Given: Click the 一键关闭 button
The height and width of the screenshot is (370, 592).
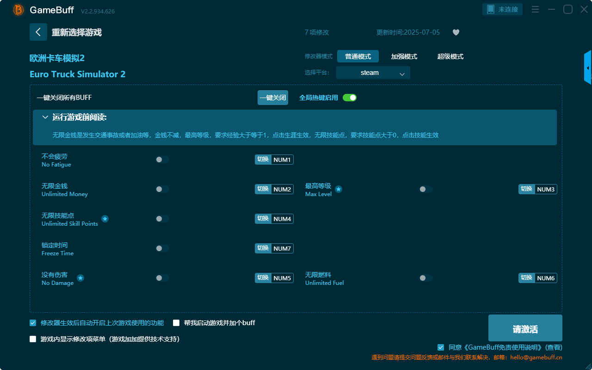Looking at the screenshot, I should (x=272, y=98).
